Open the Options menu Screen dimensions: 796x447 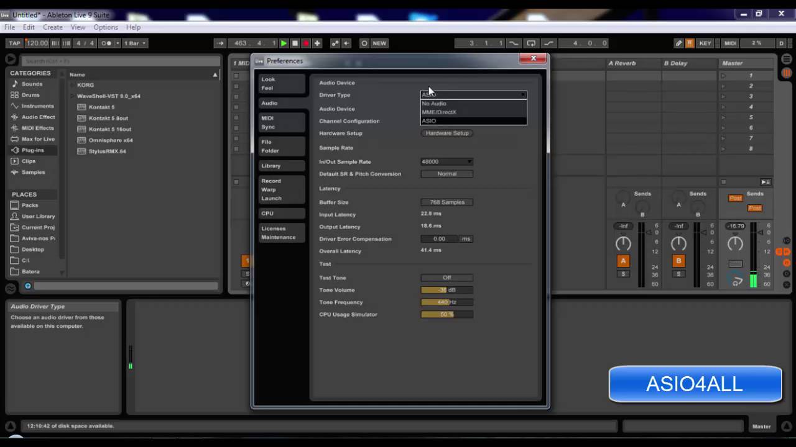[x=106, y=27]
